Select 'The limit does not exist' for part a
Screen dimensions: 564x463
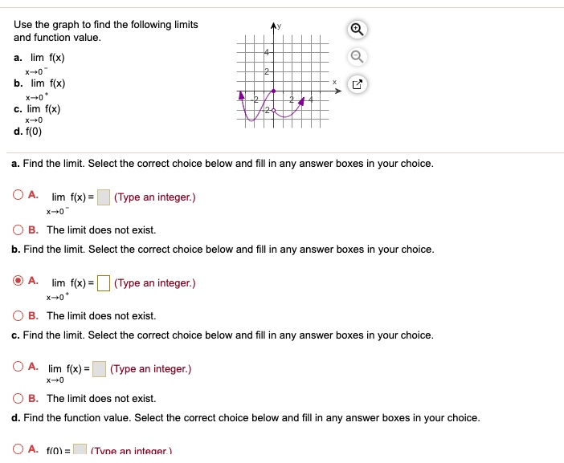[18, 229]
